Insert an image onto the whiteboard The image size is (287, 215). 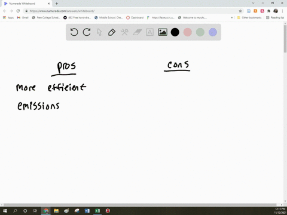tap(163, 32)
